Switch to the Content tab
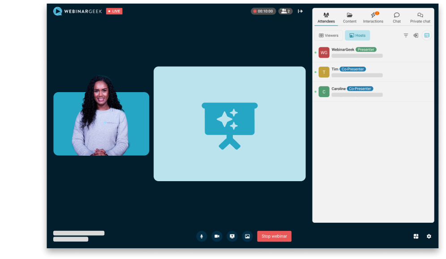This screenshot has width=446, height=259. 350,17
